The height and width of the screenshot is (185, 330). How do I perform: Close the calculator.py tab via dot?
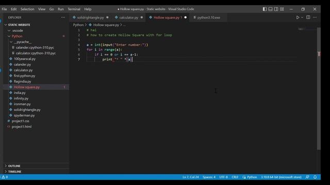(142, 17)
